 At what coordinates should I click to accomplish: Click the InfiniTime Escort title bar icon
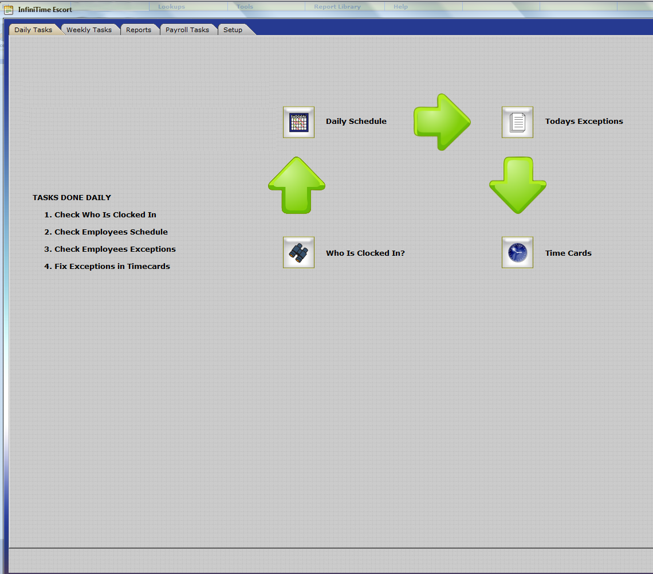point(9,9)
